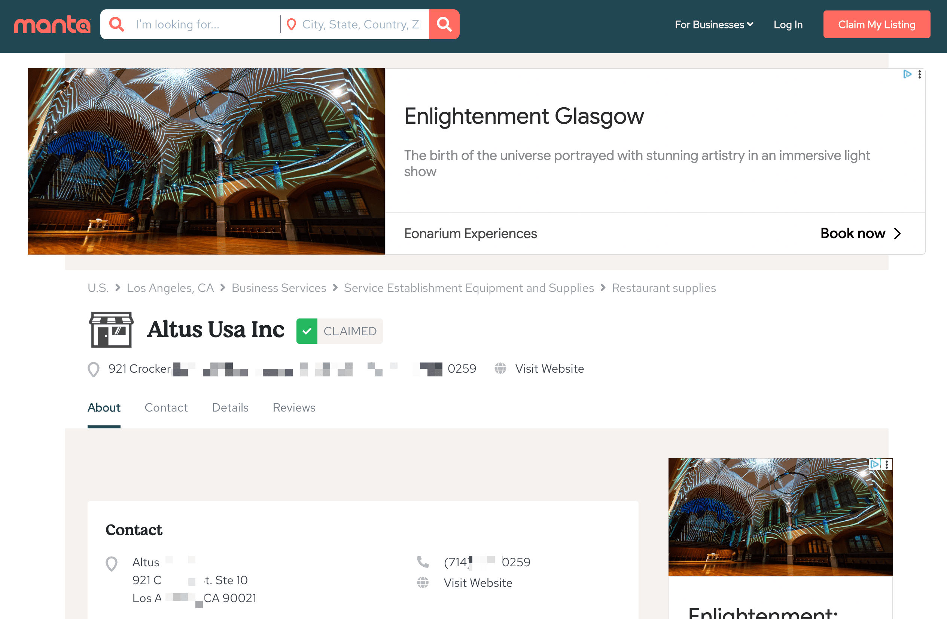
Task: Click the storefront icon beside Altus Usa Inc
Action: click(x=111, y=329)
